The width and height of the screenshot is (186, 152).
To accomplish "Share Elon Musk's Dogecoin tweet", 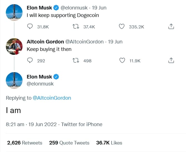I will tap(171, 26).
